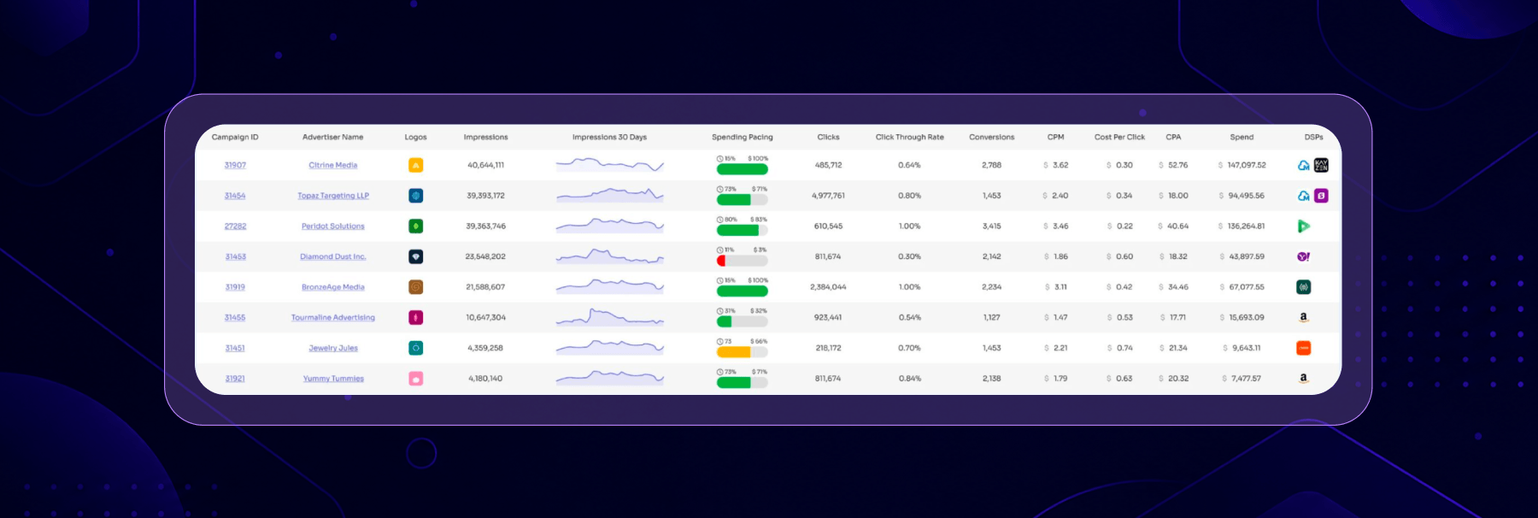Open campaign ID 27282 link
Viewport: 1538px width, 518px height.
tap(235, 227)
